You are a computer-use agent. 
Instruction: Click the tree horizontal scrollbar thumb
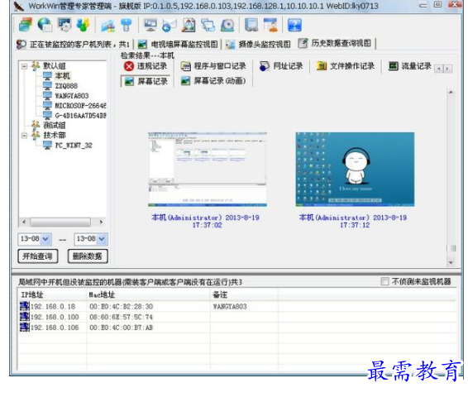point(60,222)
